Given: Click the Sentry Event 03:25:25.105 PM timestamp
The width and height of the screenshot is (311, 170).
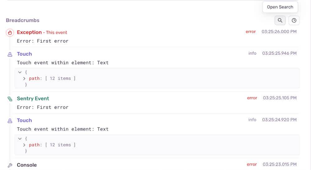Looking at the screenshot, I should click(280, 98).
